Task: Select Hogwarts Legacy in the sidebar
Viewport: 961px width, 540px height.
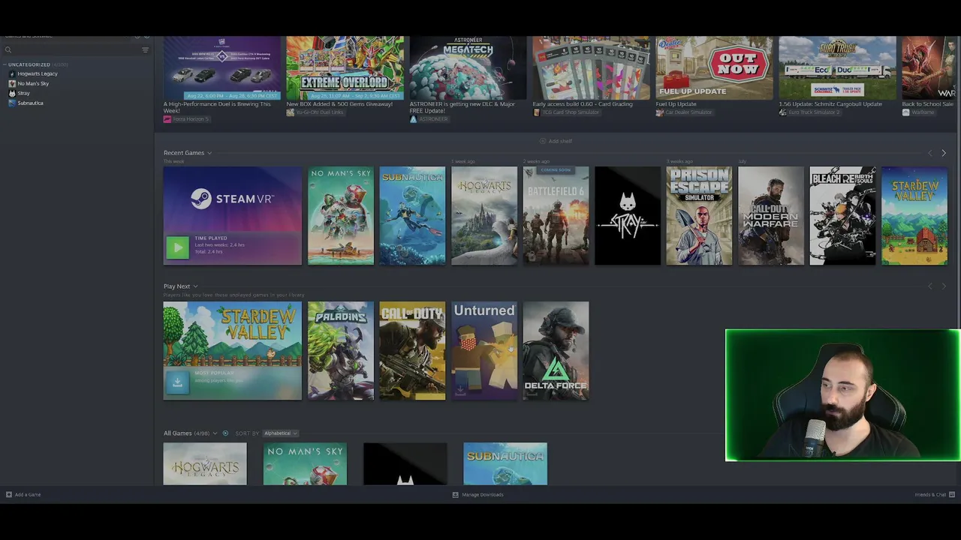Action: pyautogui.click(x=37, y=73)
